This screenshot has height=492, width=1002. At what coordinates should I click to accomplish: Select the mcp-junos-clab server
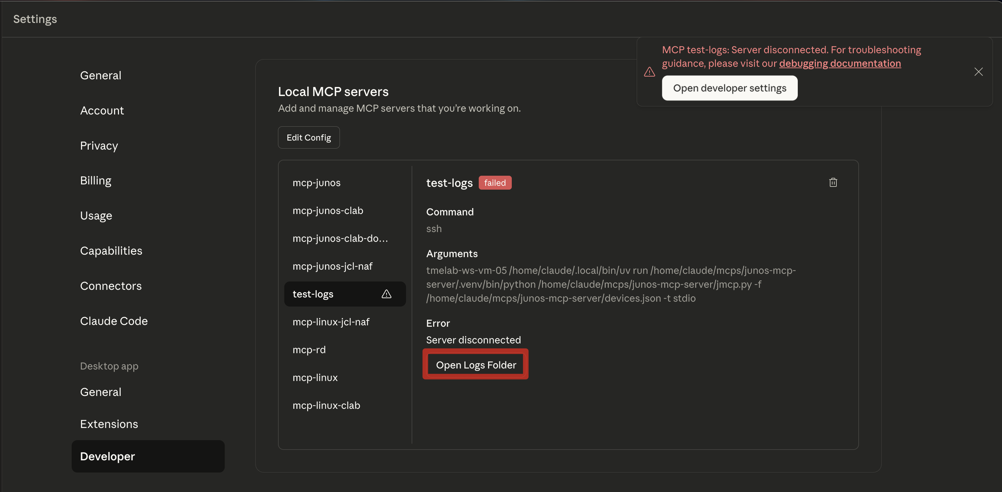pyautogui.click(x=345, y=211)
